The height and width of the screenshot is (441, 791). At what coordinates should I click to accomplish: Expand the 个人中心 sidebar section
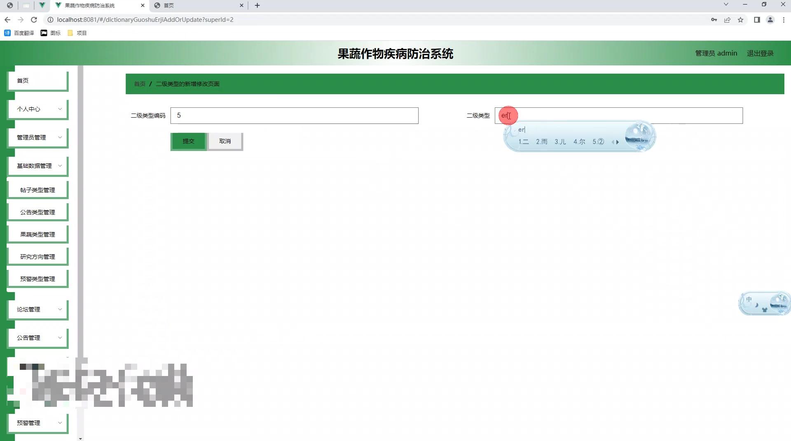(37, 109)
